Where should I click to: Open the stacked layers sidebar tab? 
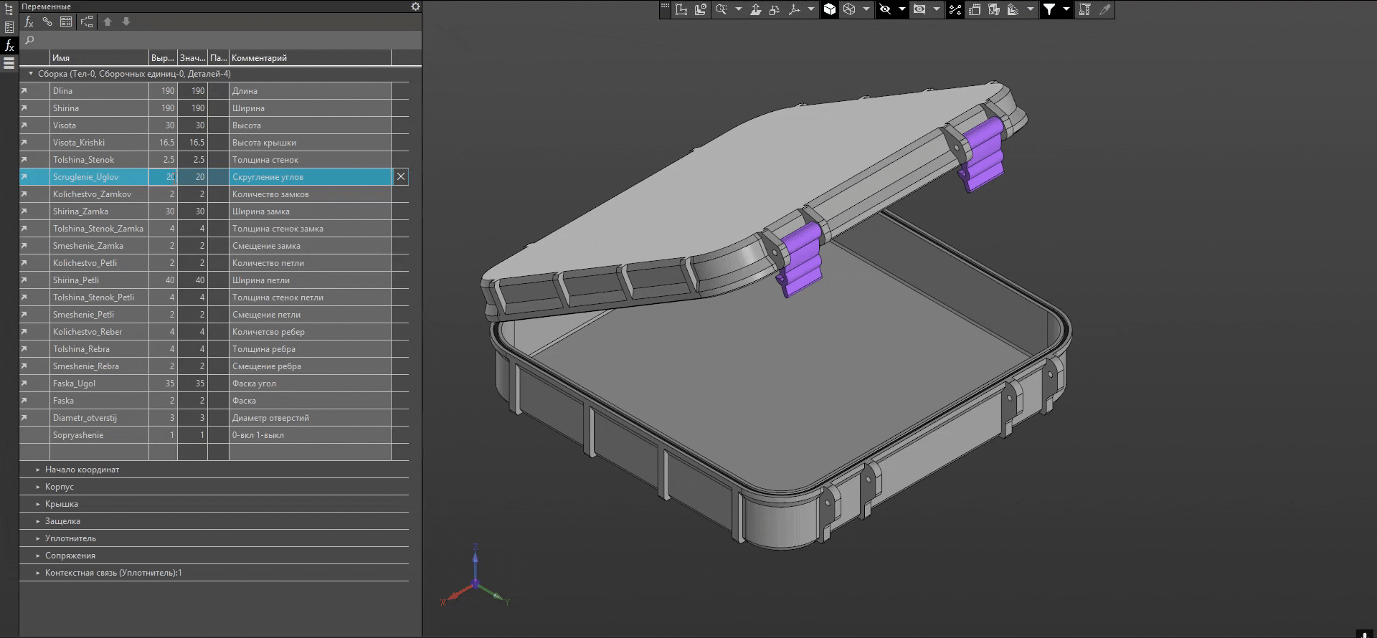pos(9,63)
